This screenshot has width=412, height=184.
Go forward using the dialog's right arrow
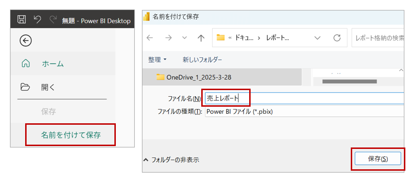[168, 38]
